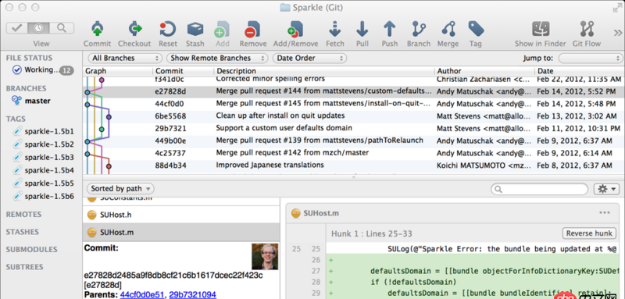Screen dimensions: 625x299
Task: Open SUHost.m diff options ellipsis
Action: tap(605, 213)
